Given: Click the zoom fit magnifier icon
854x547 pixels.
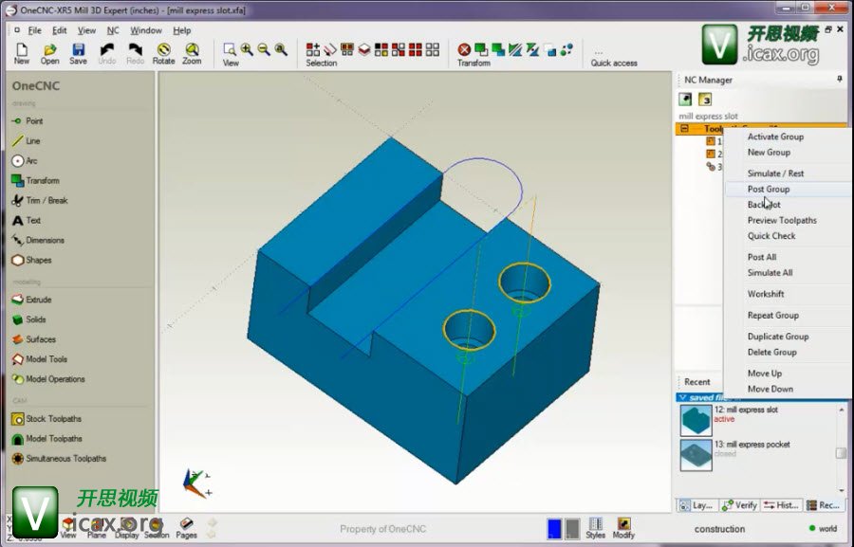Looking at the screenshot, I should (281, 49).
